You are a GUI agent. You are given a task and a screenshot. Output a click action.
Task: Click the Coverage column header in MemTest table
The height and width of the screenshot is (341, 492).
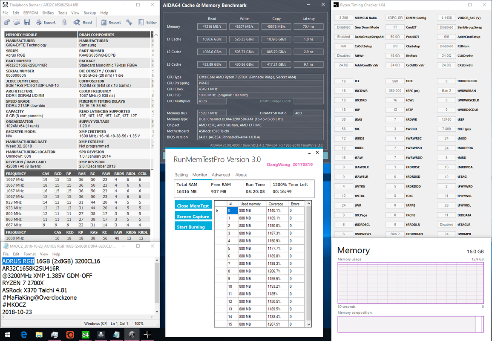(277, 204)
